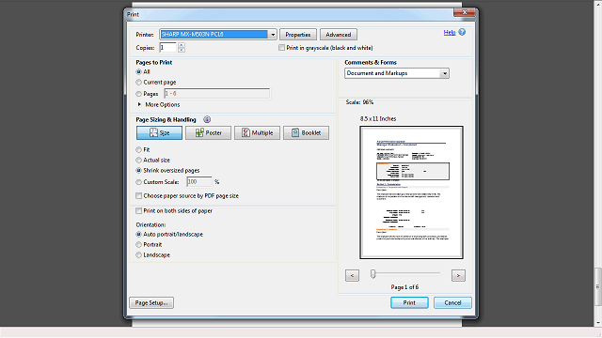Select the All pages radio button

[x=139, y=71]
